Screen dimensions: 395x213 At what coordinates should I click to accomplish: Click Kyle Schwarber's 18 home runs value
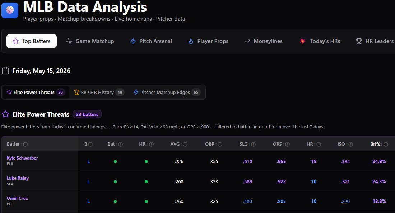tap(314, 161)
